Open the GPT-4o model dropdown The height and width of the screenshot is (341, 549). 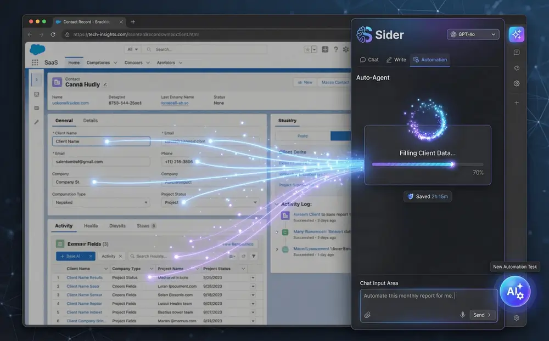(x=473, y=35)
